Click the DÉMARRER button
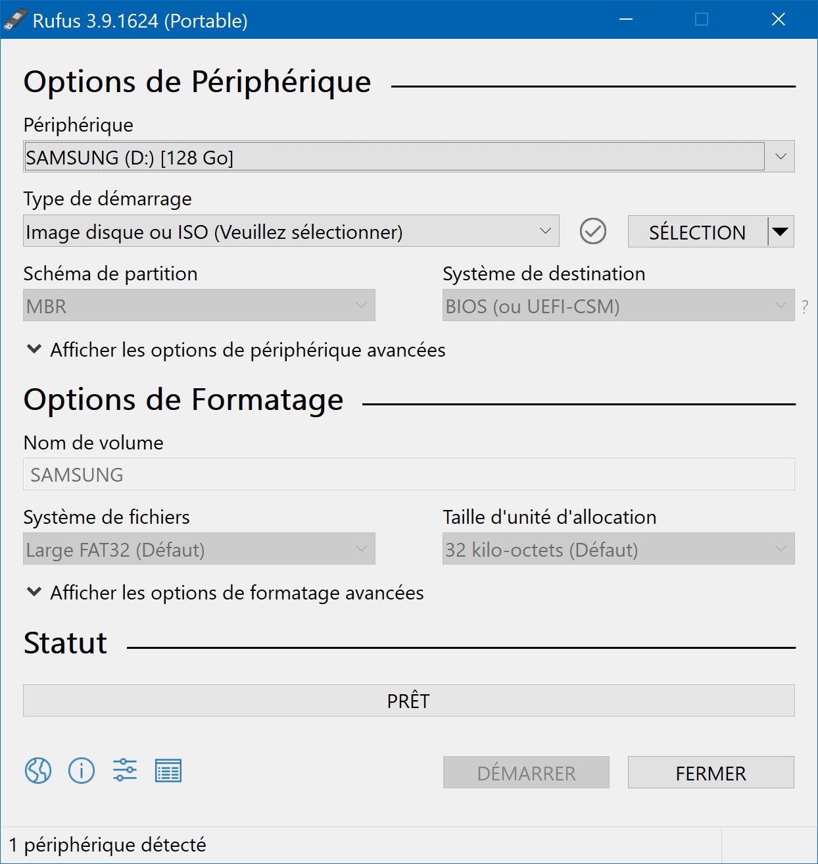The height and width of the screenshot is (864, 818). (526, 773)
